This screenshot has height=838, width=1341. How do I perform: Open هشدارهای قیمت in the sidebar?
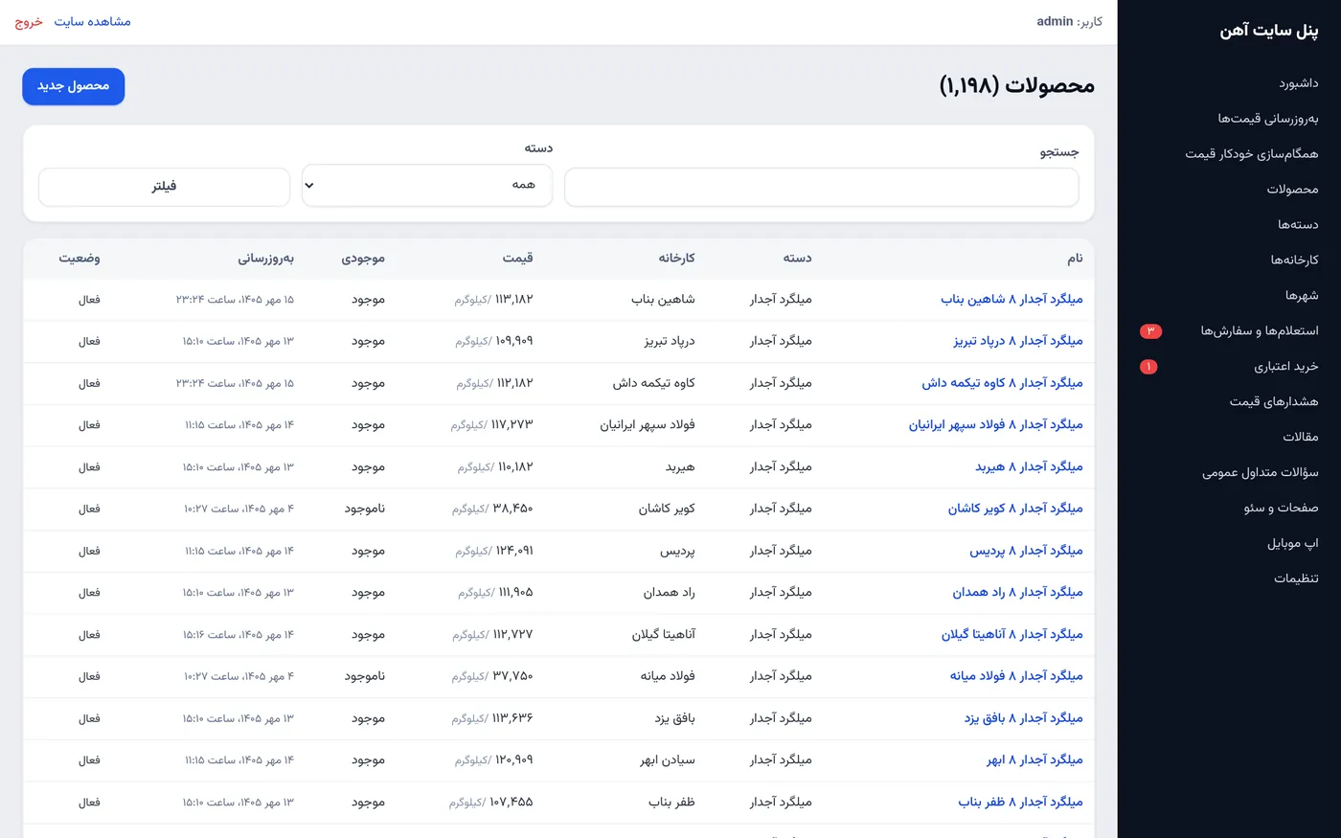click(1274, 402)
